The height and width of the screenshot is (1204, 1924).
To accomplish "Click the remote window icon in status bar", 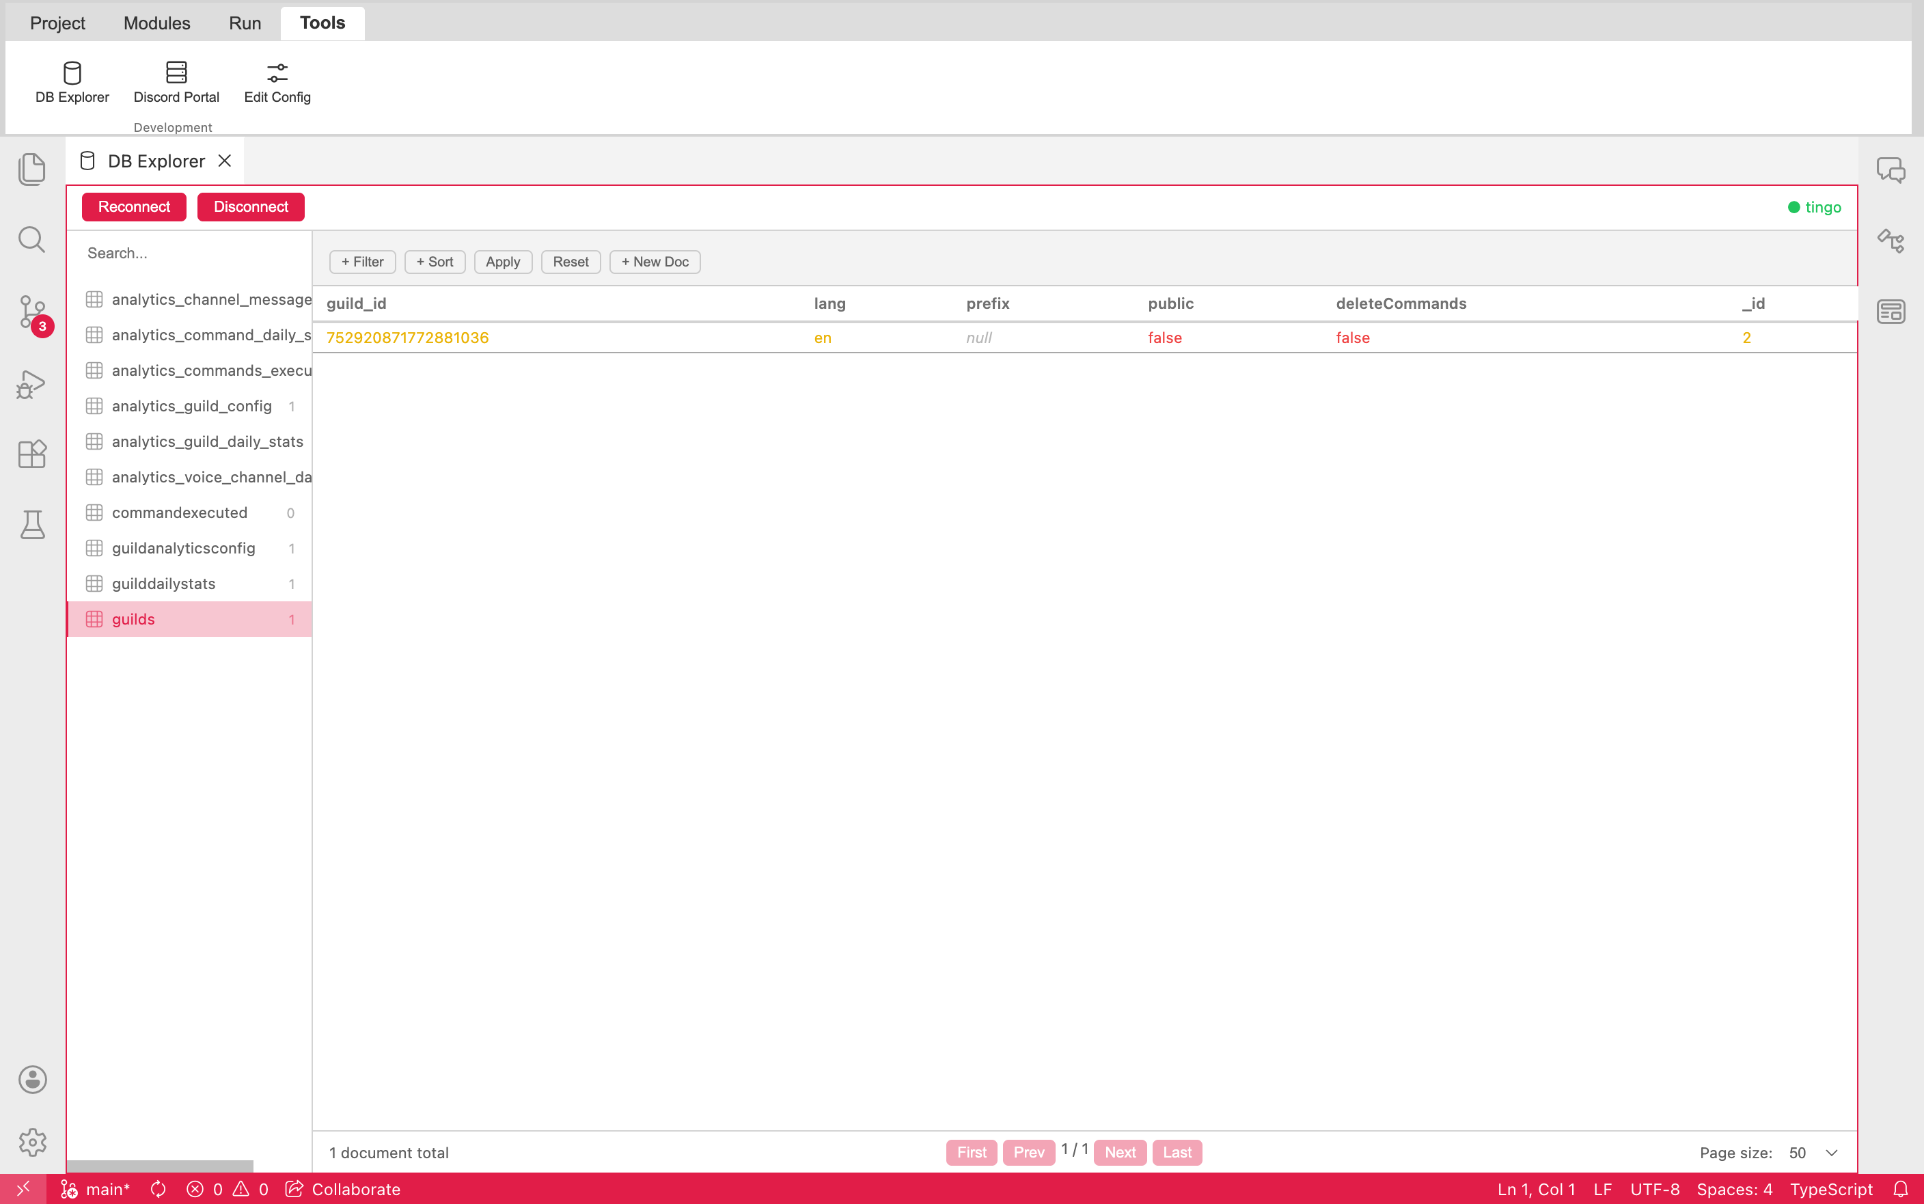I will 23,1188.
